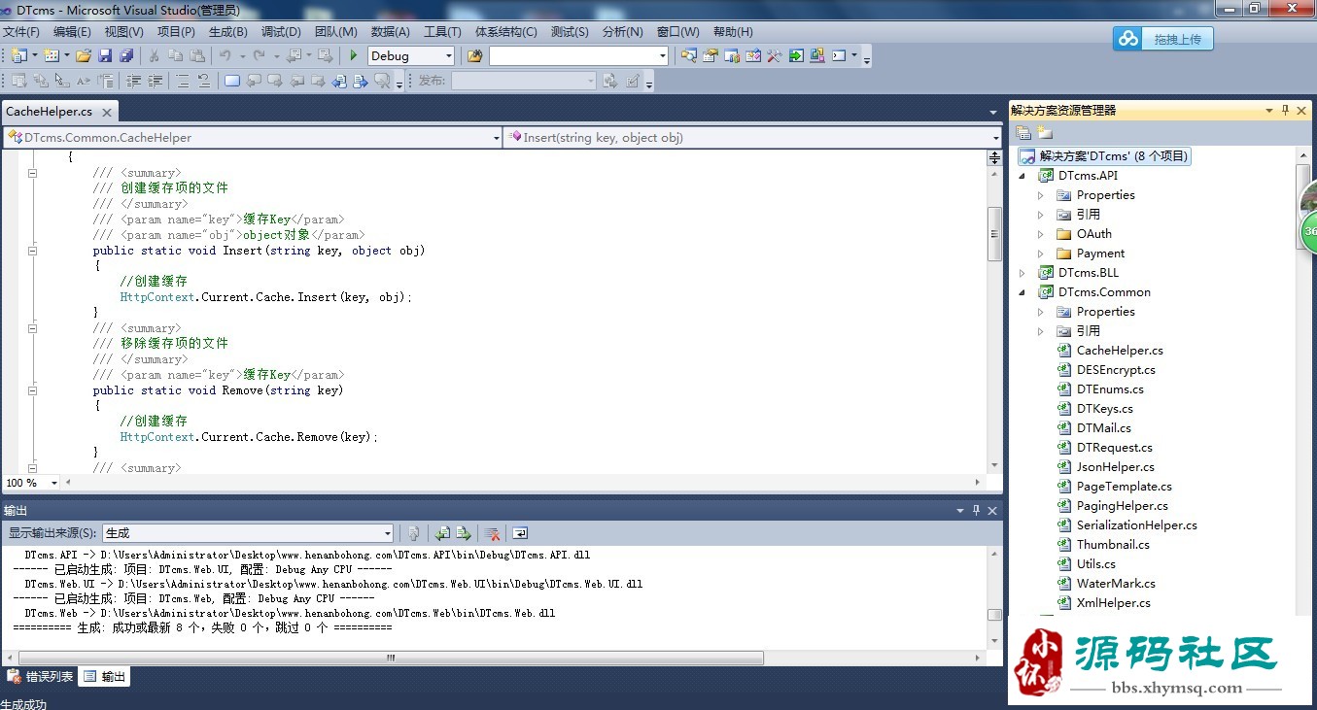The height and width of the screenshot is (710, 1317).
Task: Click the Add New Item toolbar icon
Action: [51, 55]
